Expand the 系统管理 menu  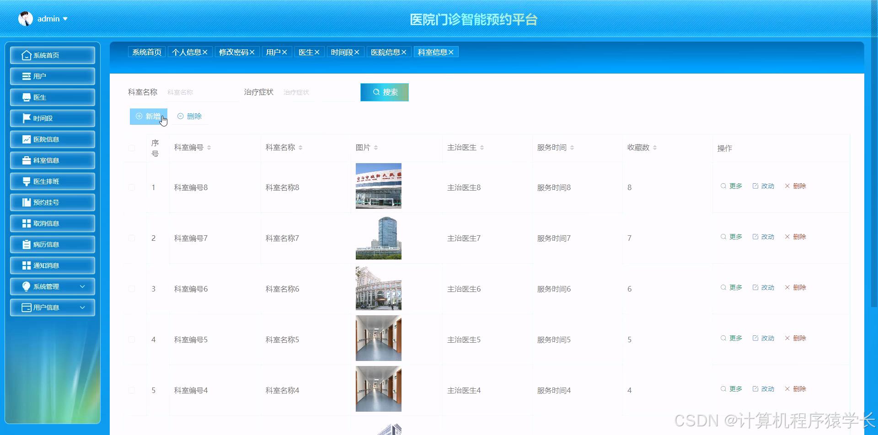click(52, 286)
